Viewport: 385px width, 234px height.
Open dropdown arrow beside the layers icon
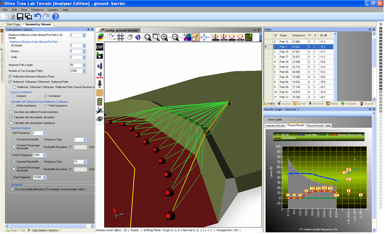pyautogui.click(x=105, y=37)
